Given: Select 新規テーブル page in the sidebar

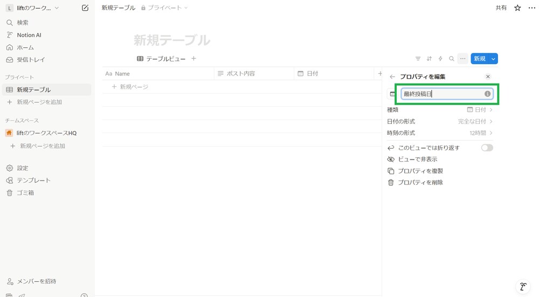Looking at the screenshot, I should coord(46,89).
